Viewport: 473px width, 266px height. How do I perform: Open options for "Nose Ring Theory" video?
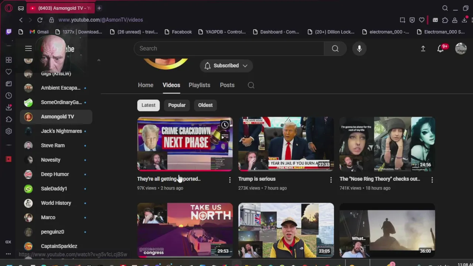click(432, 180)
